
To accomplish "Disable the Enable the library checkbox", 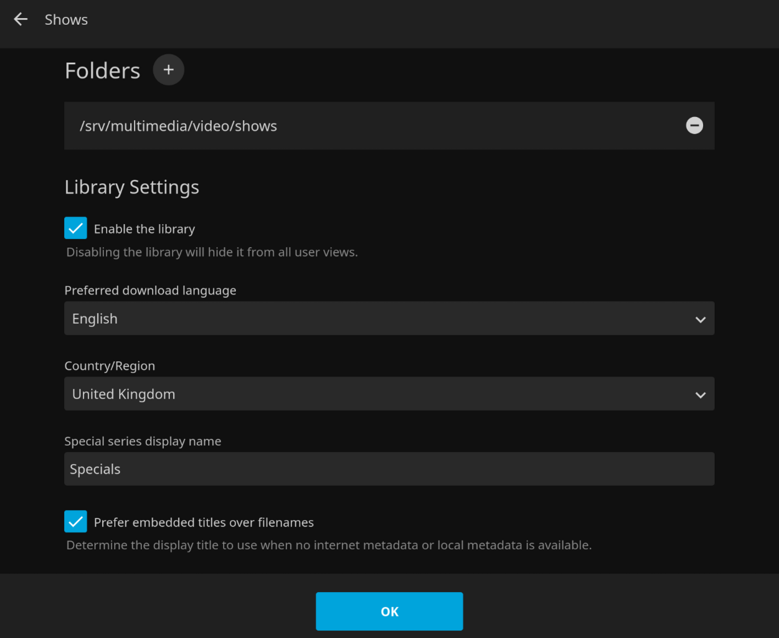I will coord(76,228).
